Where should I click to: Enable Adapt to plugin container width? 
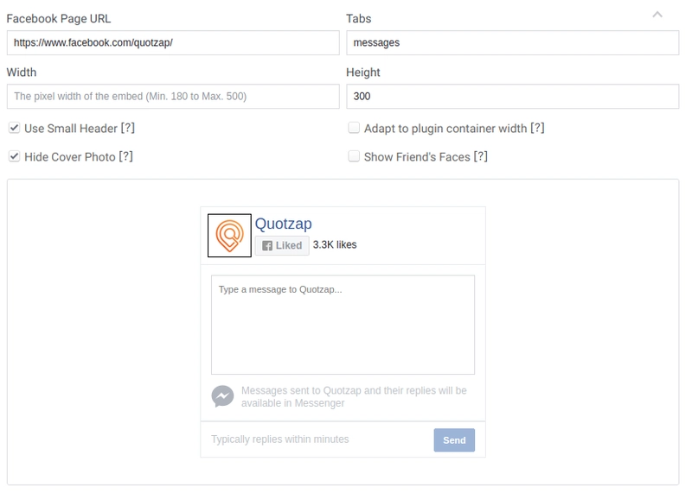point(354,128)
